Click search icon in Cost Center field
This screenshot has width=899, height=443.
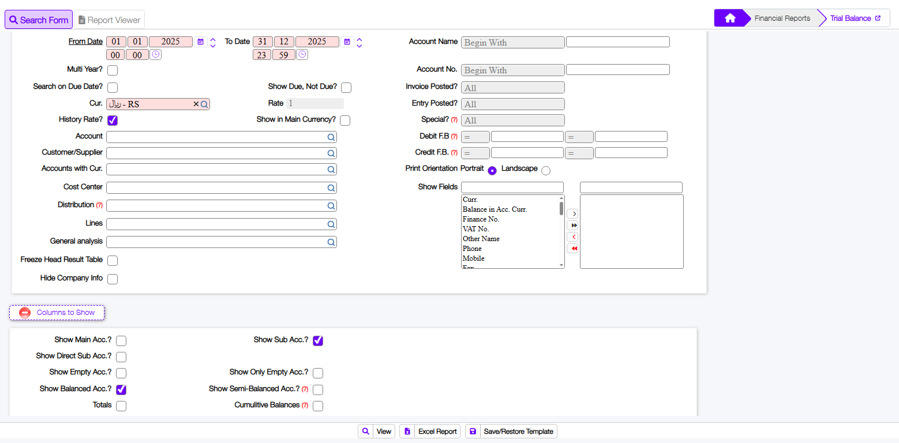tap(331, 188)
